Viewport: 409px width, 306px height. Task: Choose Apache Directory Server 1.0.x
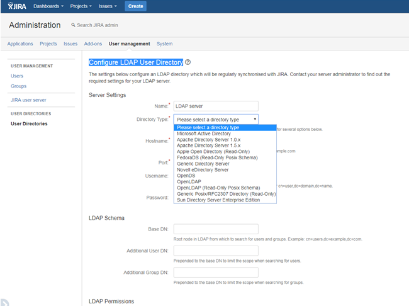(225, 140)
